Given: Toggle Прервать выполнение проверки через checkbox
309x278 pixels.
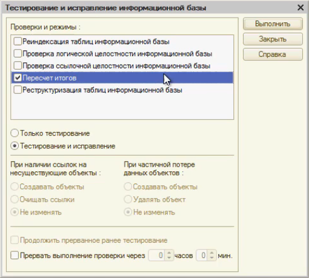Looking at the screenshot, I should click(x=15, y=256).
